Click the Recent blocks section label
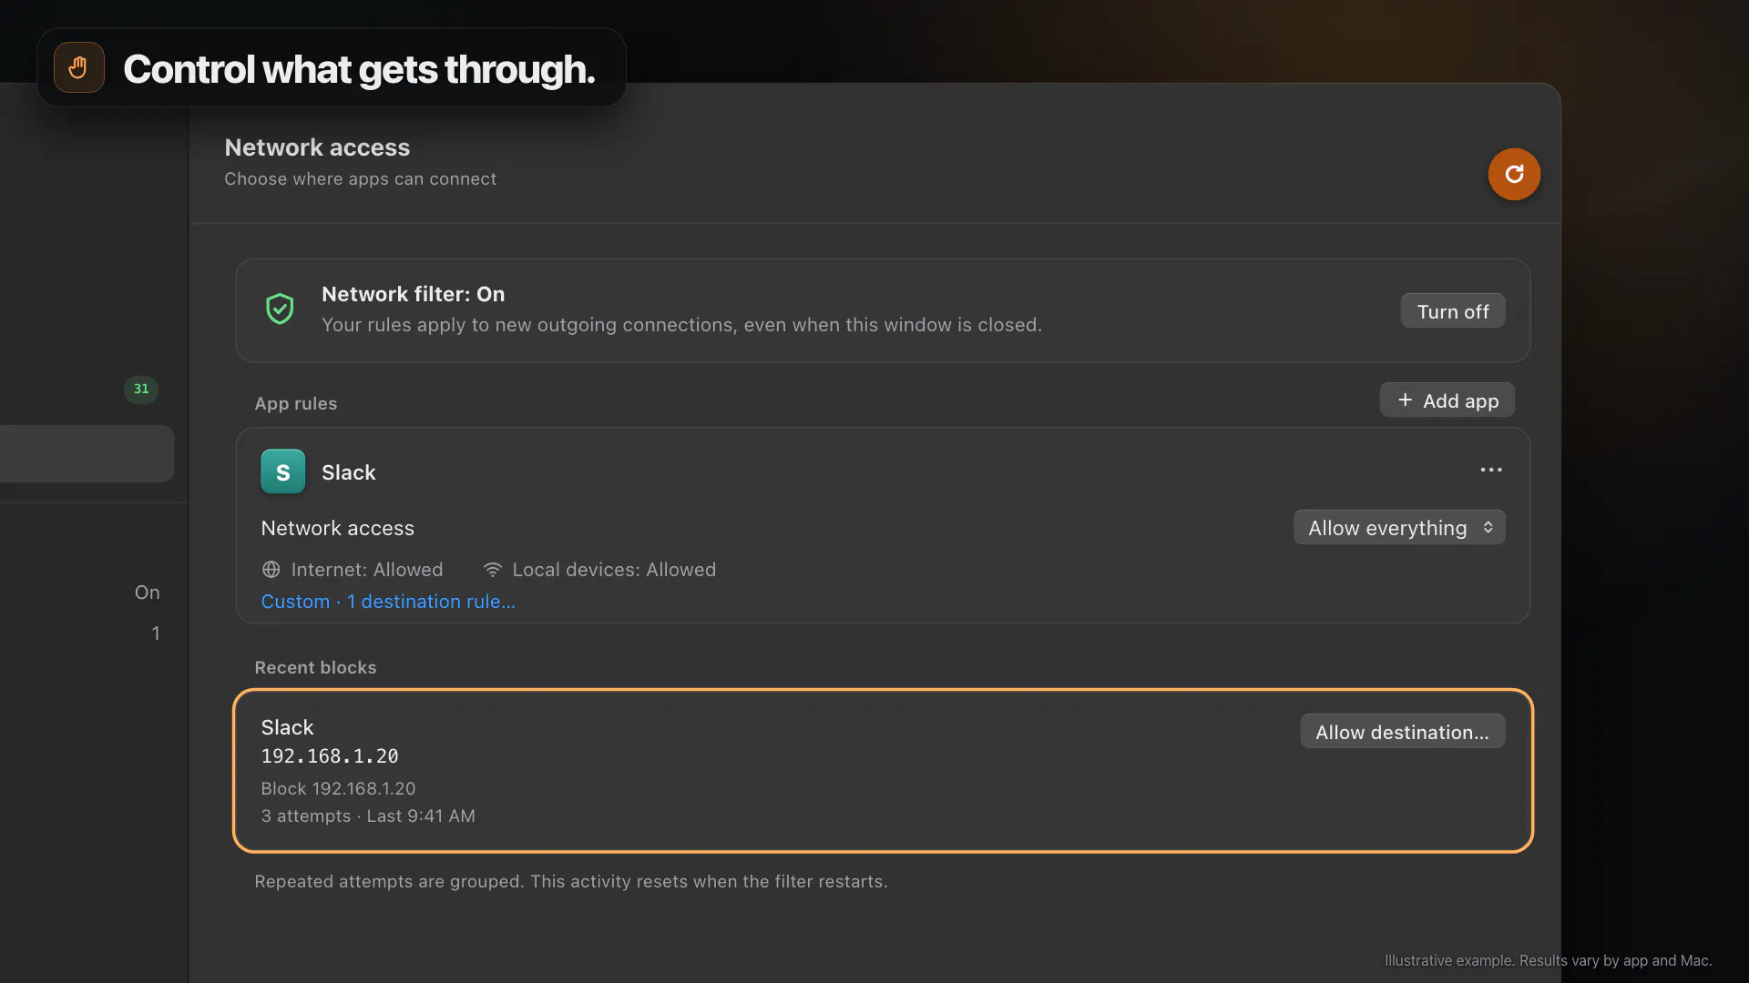The image size is (1749, 983). 315,667
